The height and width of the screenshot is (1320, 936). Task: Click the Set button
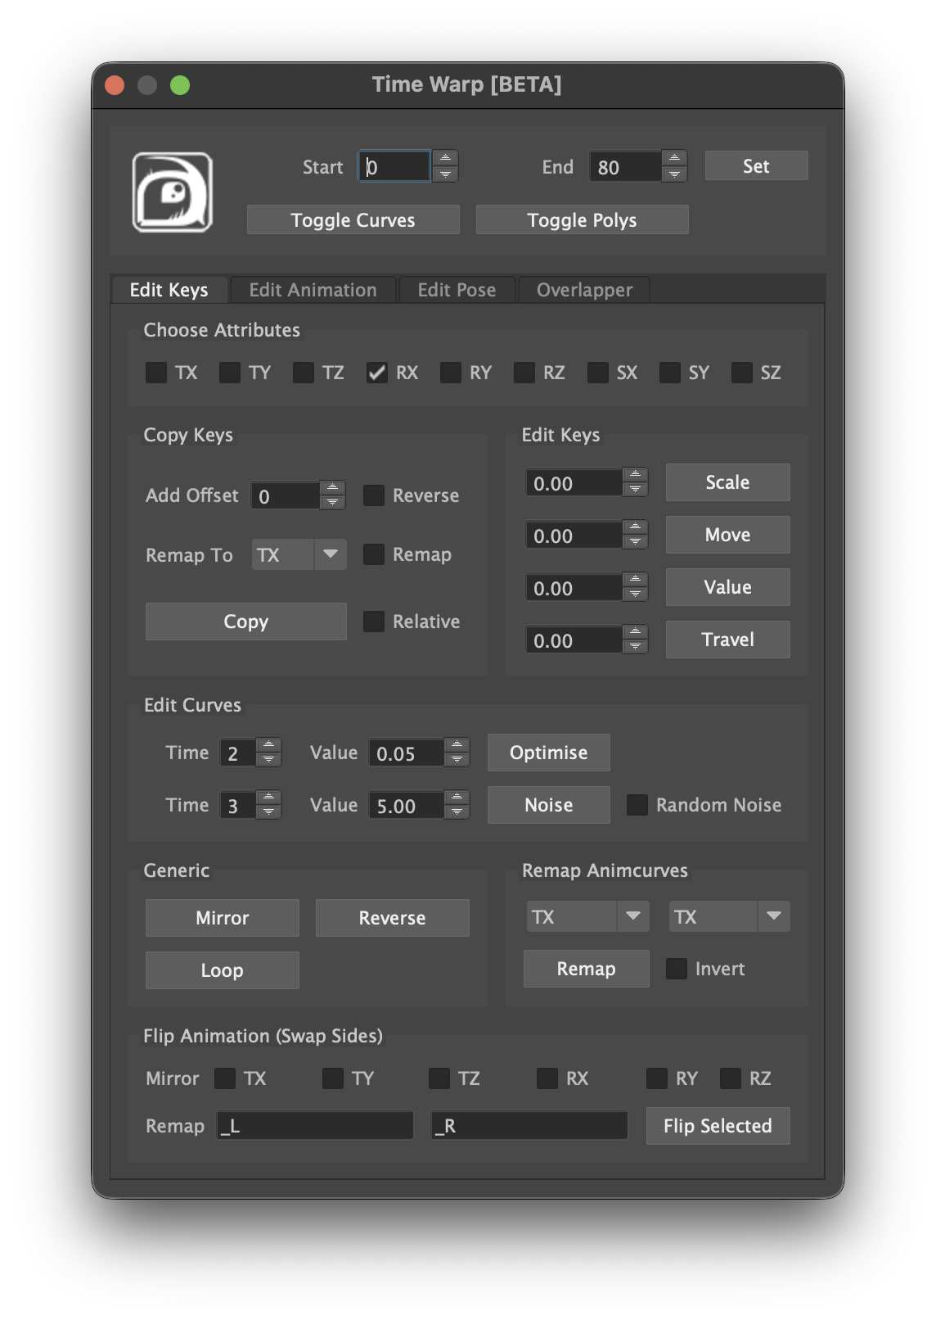pyautogui.click(x=756, y=166)
